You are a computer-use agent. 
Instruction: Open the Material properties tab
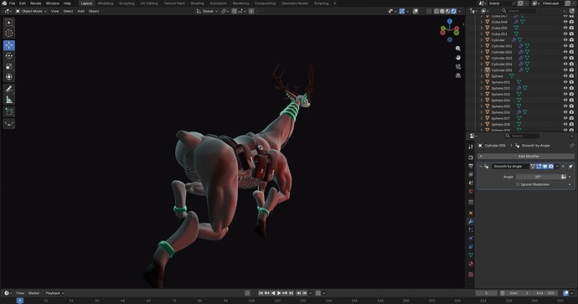pyautogui.click(x=471, y=264)
